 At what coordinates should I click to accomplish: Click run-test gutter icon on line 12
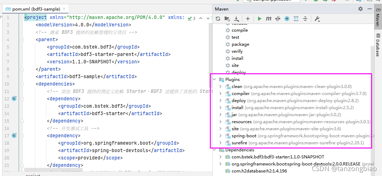coord(14,98)
